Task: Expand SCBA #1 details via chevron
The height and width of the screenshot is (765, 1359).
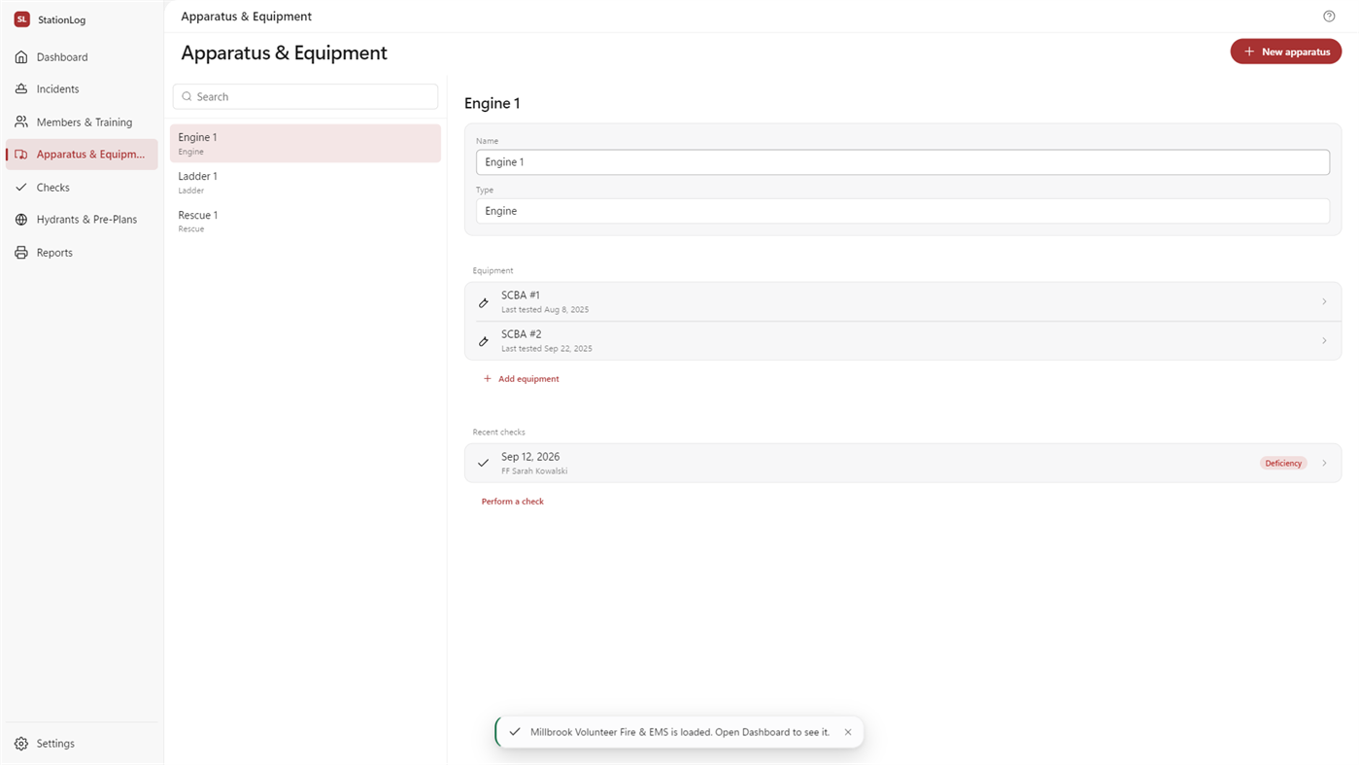Action: point(1324,302)
